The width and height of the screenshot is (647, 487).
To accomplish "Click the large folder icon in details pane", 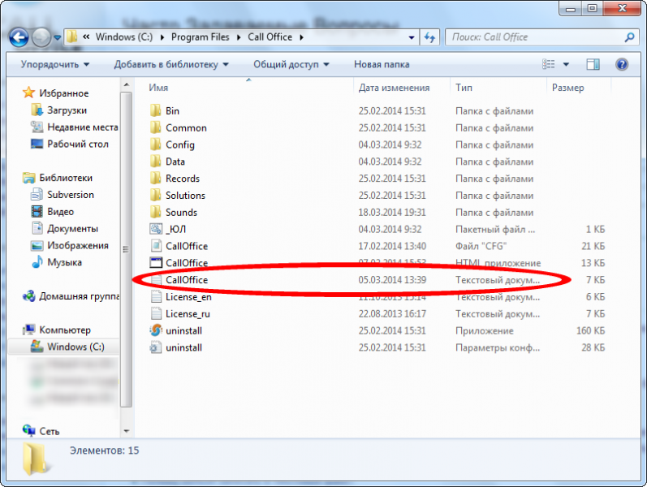I will coord(36,459).
